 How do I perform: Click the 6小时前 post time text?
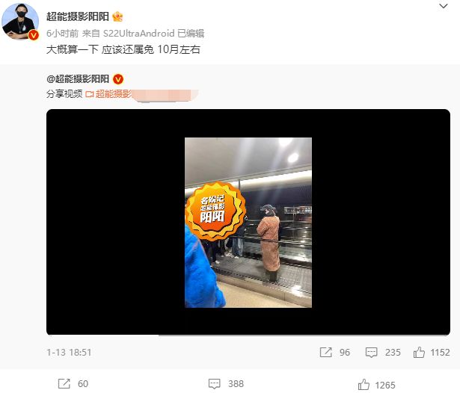(63, 34)
